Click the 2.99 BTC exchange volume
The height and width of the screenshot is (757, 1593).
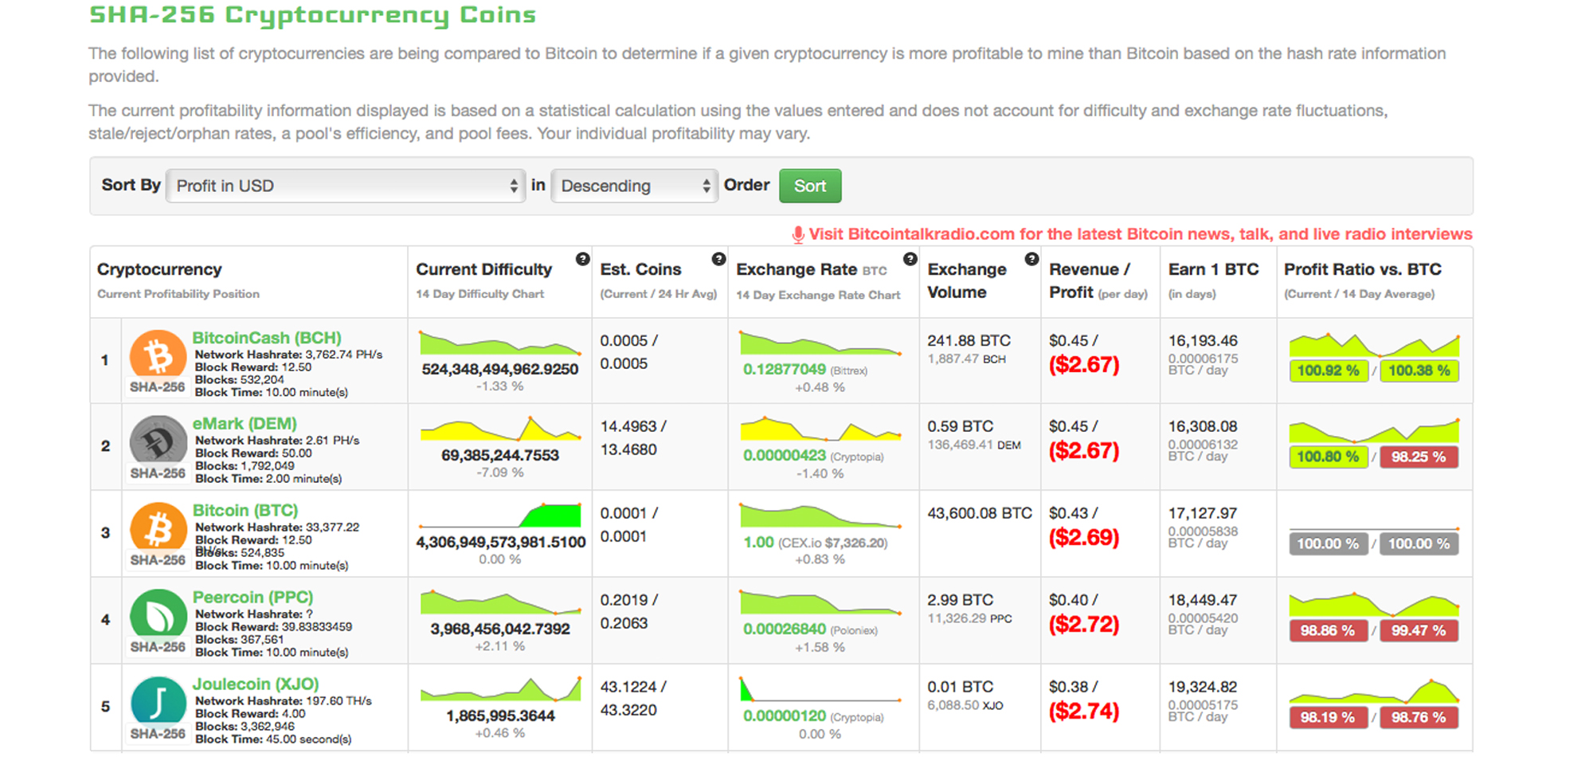tap(960, 600)
